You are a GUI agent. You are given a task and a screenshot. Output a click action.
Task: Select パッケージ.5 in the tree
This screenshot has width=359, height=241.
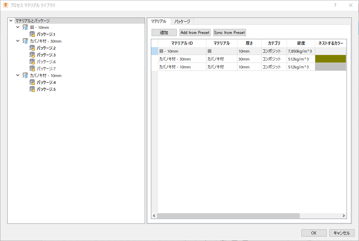[46, 89]
